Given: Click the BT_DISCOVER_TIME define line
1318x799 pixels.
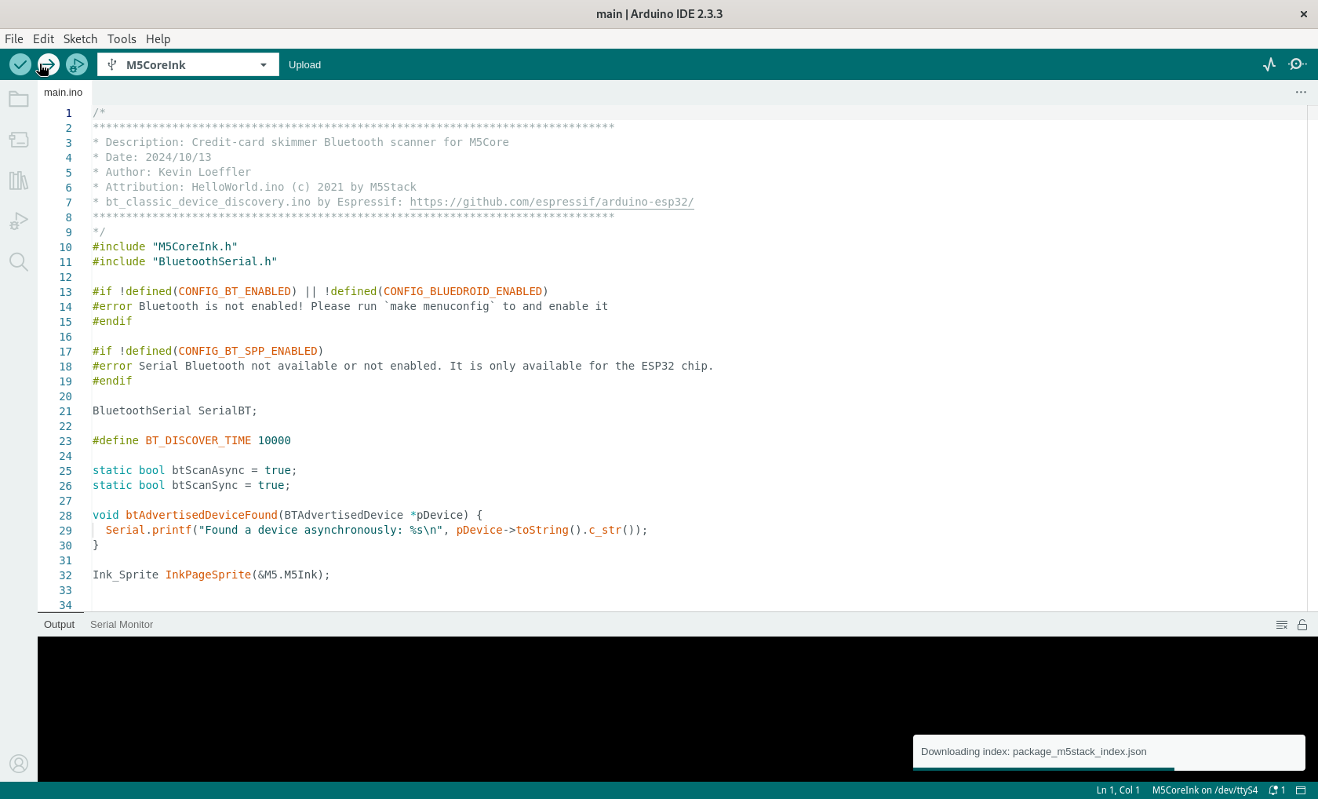Looking at the screenshot, I should [191, 440].
